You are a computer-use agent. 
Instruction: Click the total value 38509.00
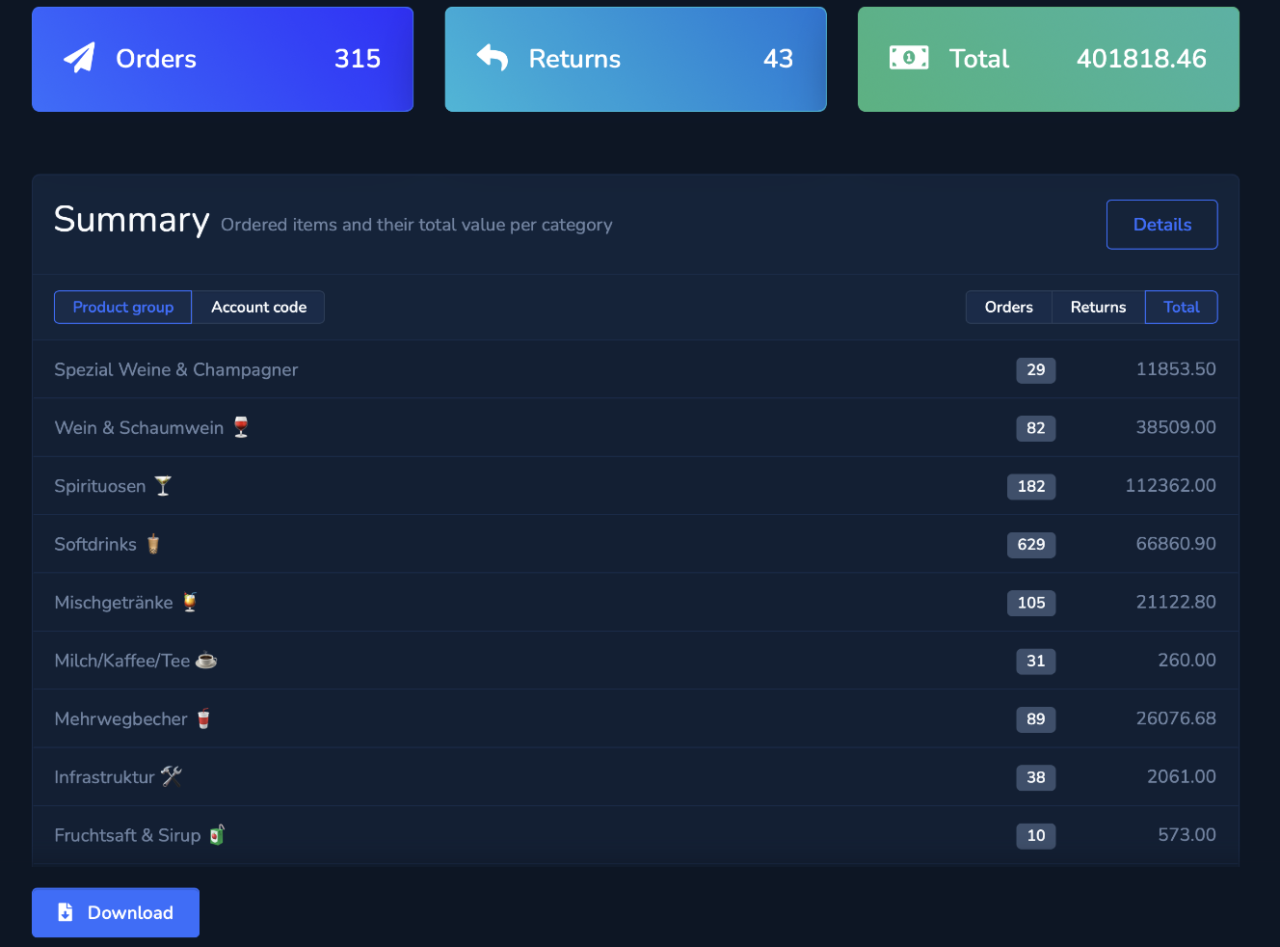[x=1176, y=427]
